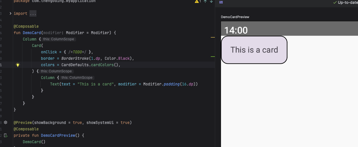Viewport: 358px width, 147px height.
Task: Jump to previous highlighted problem arrow
Action: click(205, 1)
